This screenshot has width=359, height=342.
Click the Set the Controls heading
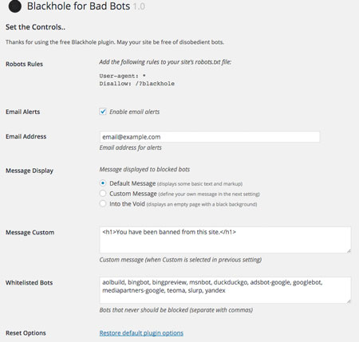(x=35, y=27)
